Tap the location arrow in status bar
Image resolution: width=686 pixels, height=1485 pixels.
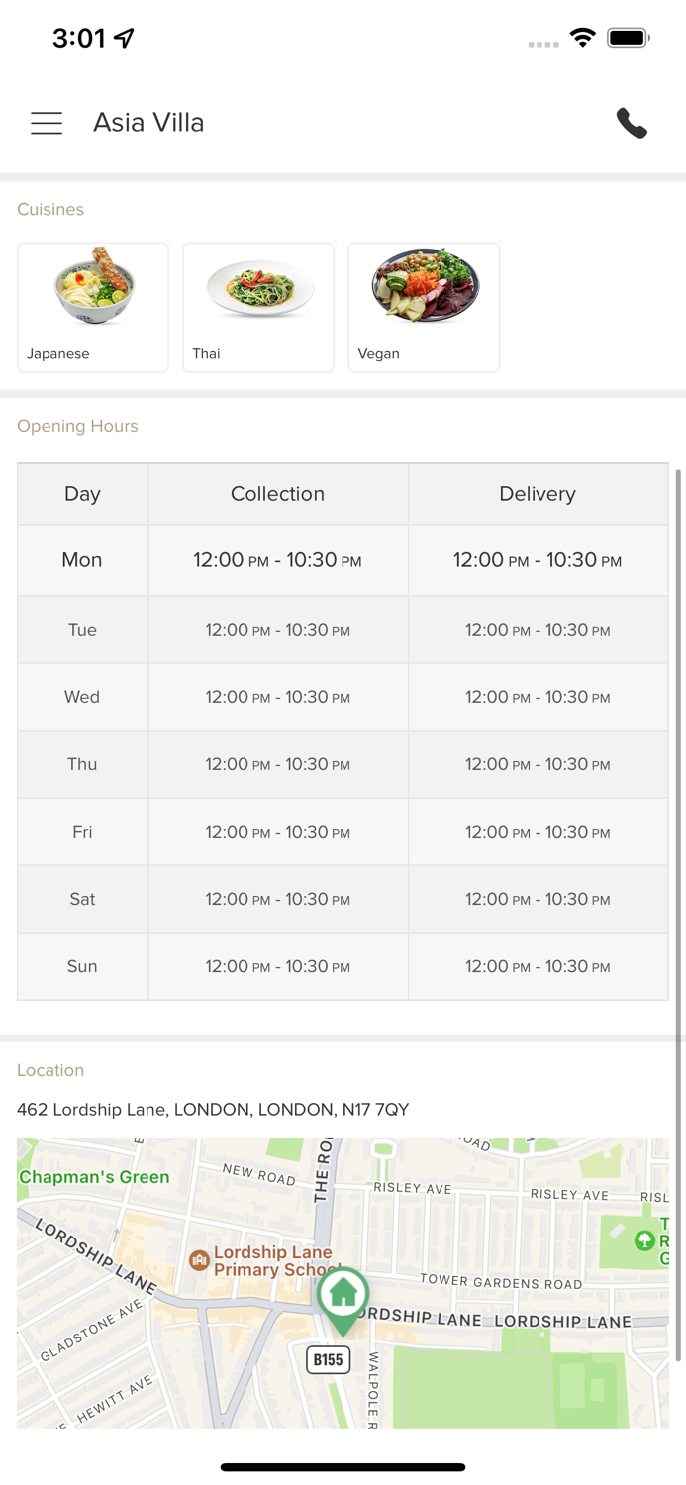(124, 38)
